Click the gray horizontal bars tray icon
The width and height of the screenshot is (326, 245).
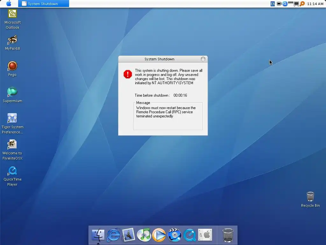click(x=291, y=3)
